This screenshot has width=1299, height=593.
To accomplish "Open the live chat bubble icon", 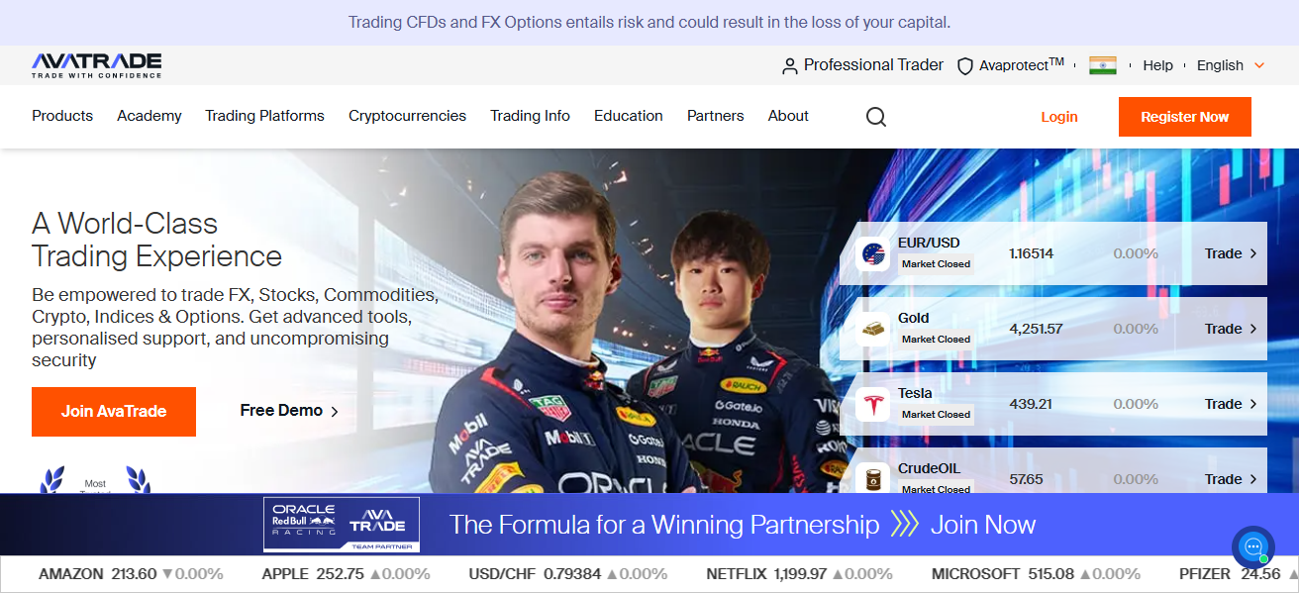I will click(x=1253, y=546).
